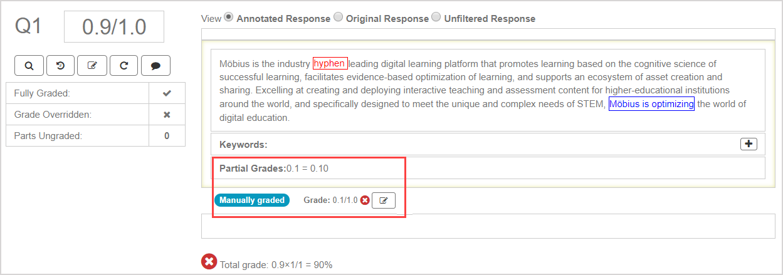Click the magnifier search icon button
Image resolution: width=783 pixels, height=275 pixels.
pos(29,65)
